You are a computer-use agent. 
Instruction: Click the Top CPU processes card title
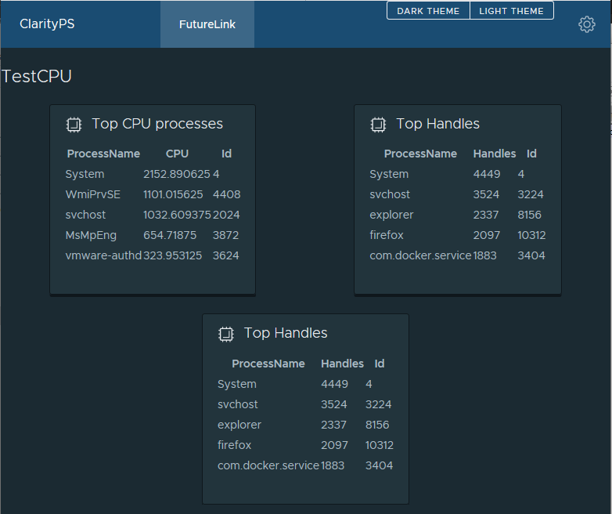[x=157, y=124]
